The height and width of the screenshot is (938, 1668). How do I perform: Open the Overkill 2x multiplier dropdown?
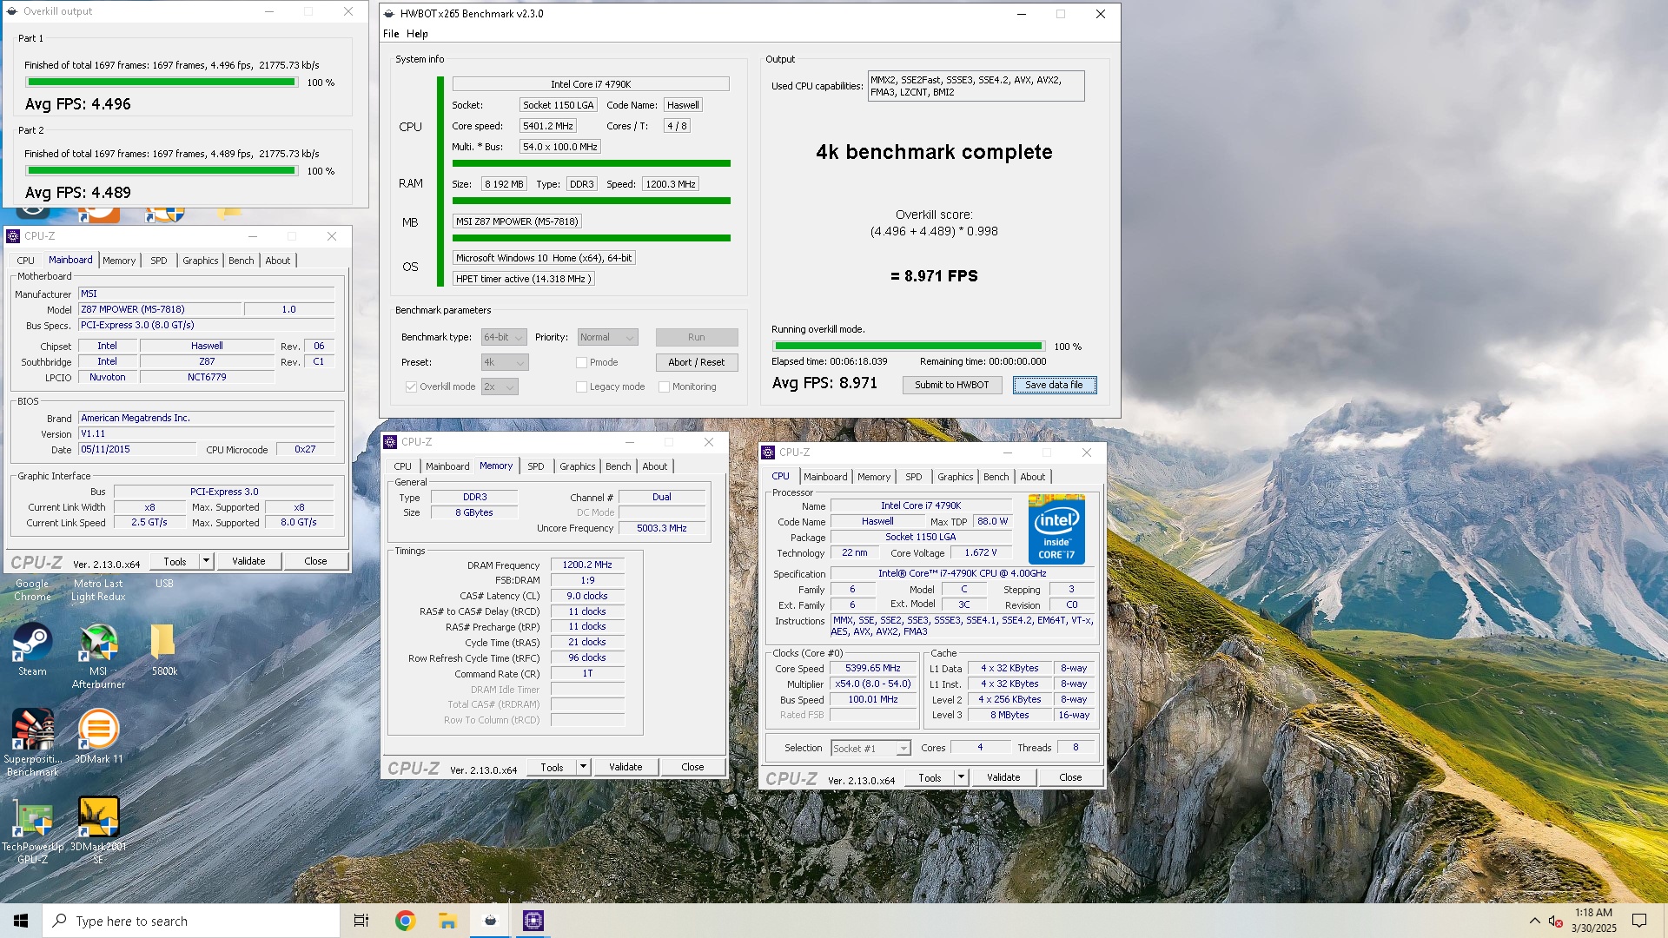500,387
